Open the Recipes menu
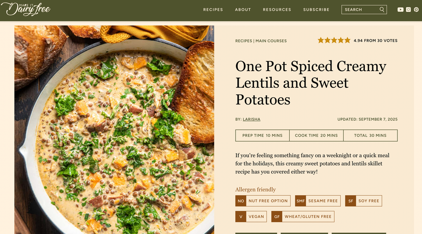The height and width of the screenshot is (234, 422). 213,10
